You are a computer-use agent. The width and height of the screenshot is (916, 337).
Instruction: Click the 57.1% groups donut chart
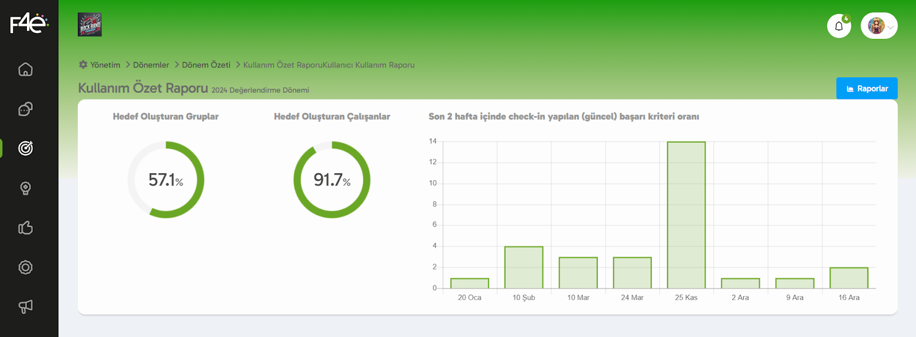tap(166, 180)
